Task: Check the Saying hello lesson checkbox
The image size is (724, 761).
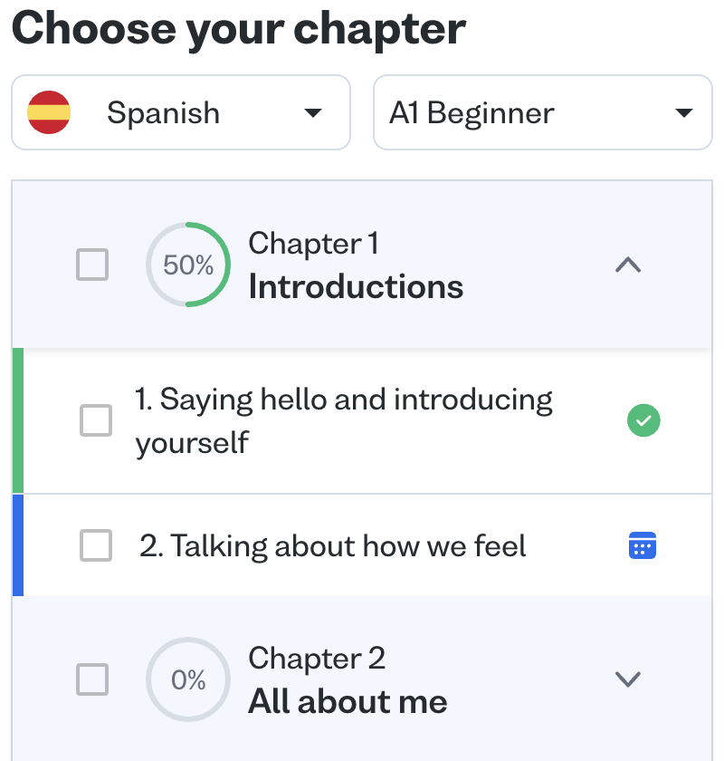Action: [96, 420]
